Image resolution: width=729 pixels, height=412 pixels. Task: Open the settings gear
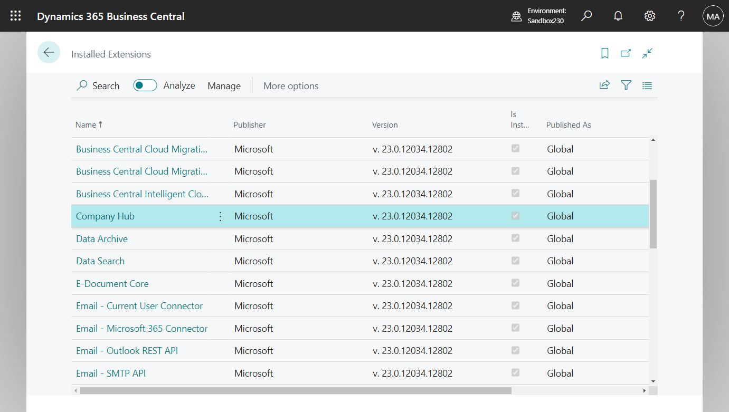[649, 16]
